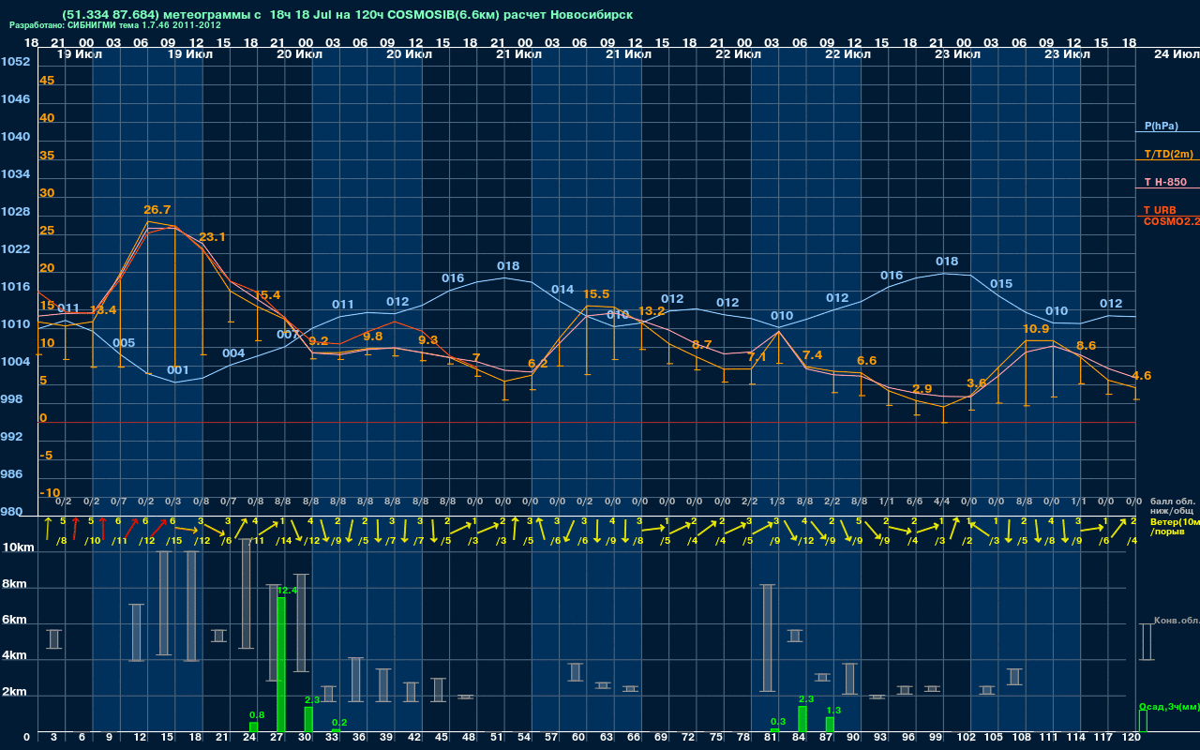Select the Осад,3ч(мм) legend label

point(1168,705)
